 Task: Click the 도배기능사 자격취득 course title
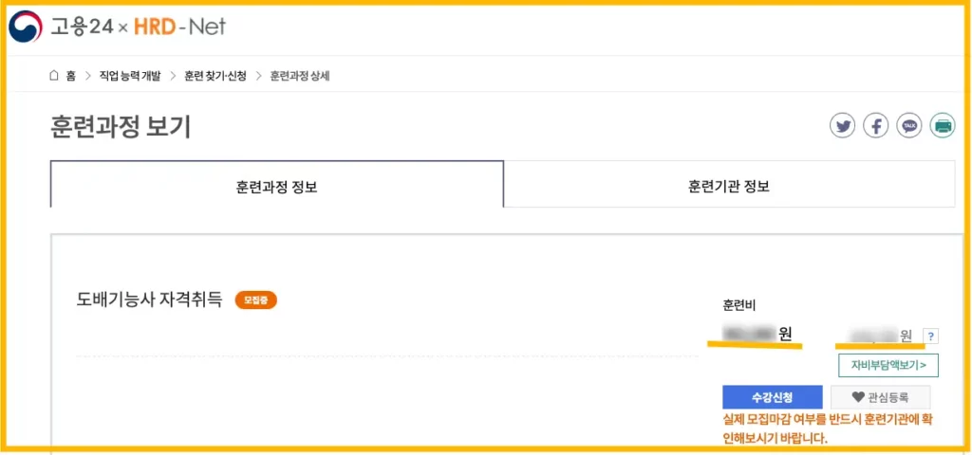tap(149, 300)
